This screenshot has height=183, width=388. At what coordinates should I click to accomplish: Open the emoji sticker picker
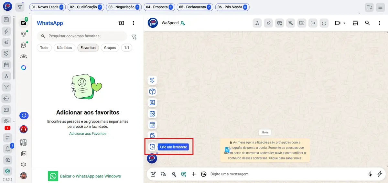coord(204,174)
